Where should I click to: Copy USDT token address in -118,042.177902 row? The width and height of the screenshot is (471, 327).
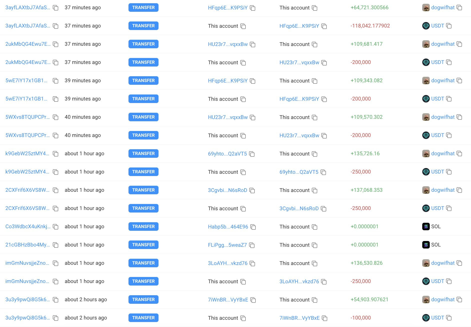pyautogui.click(x=449, y=26)
